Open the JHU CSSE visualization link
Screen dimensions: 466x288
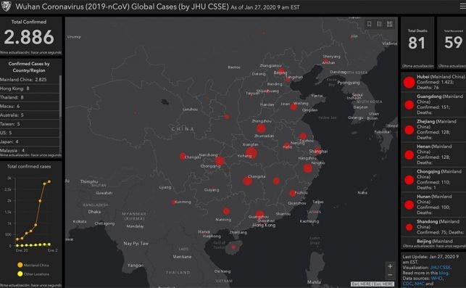point(441,268)
